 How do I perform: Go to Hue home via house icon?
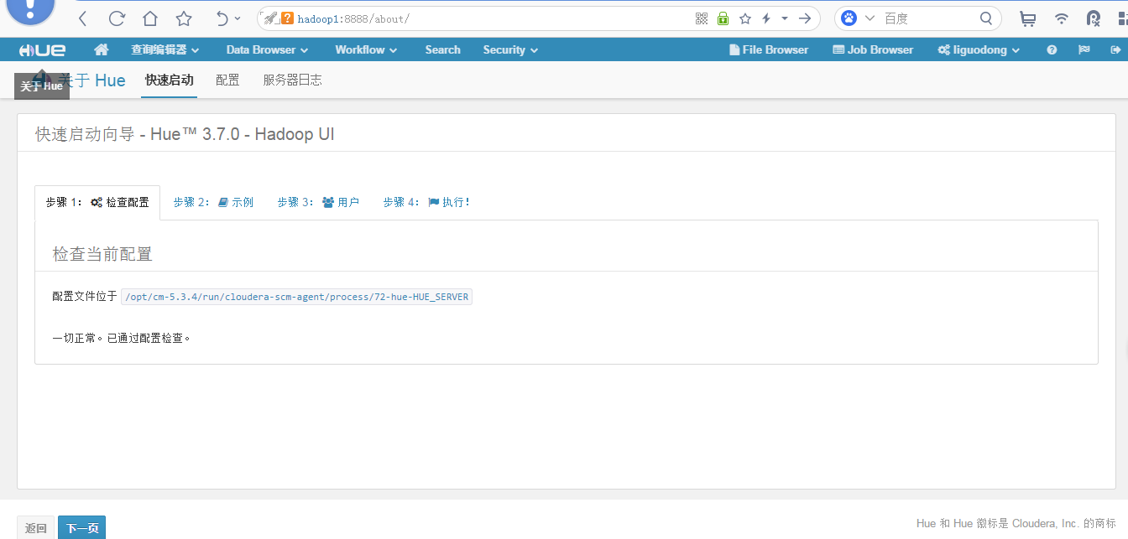pyautogui.click(x=102, y=50)
